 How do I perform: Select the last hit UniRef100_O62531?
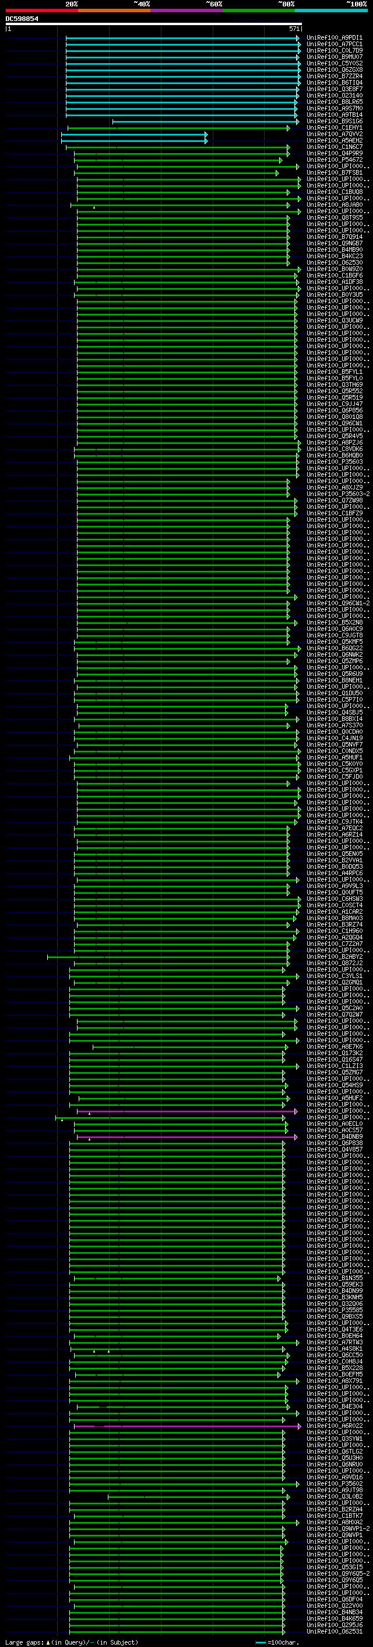tap(334, 1632)
